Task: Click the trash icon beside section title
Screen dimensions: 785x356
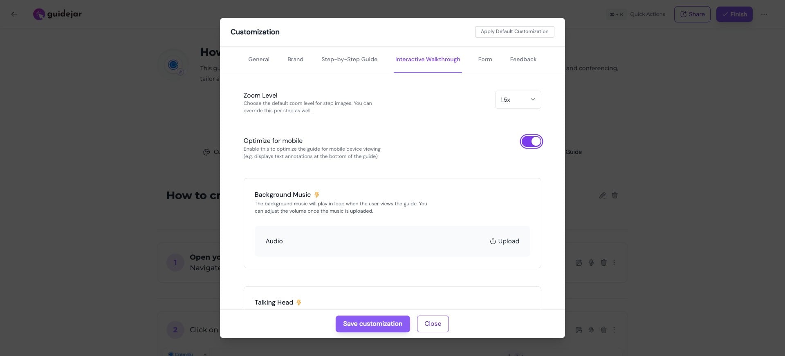Action: (x=615, y=196)
